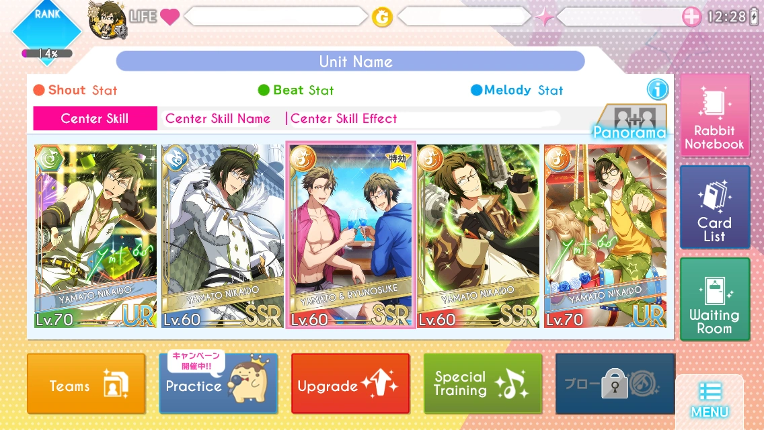Go to the Waiting Room
Screen dimensions: 764x430
point(715,299)
